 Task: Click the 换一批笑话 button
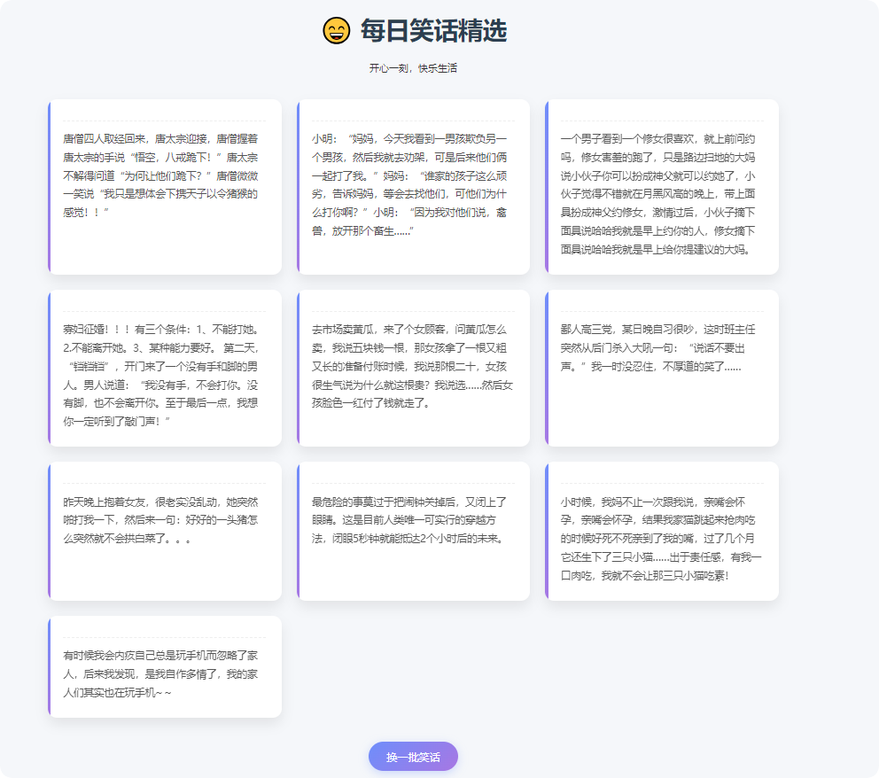tap(413, 757)
